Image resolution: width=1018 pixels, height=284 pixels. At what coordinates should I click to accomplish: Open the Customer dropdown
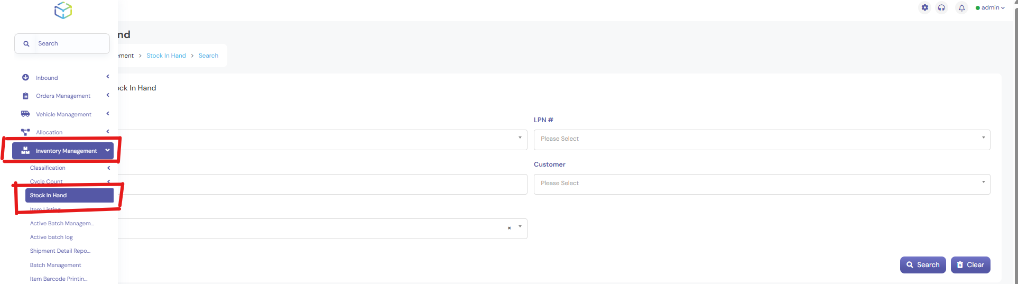(x=761, y=184)
